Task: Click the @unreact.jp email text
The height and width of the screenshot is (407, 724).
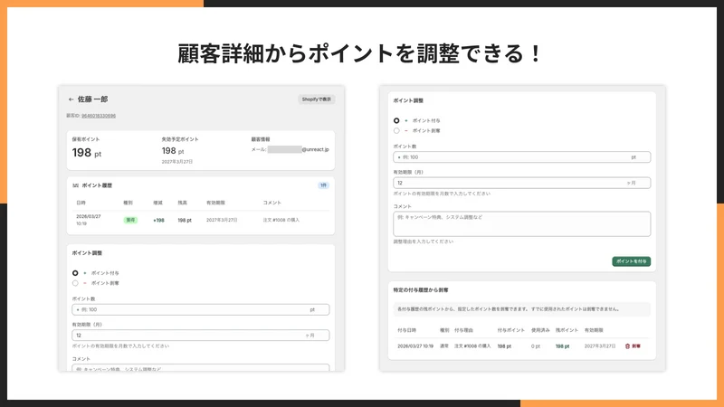Action: coord(315,149)
